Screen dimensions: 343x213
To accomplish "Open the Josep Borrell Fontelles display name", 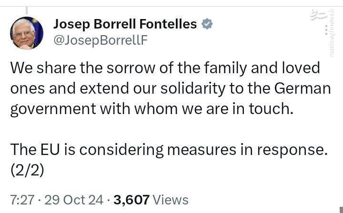I will tap(125, 24).
